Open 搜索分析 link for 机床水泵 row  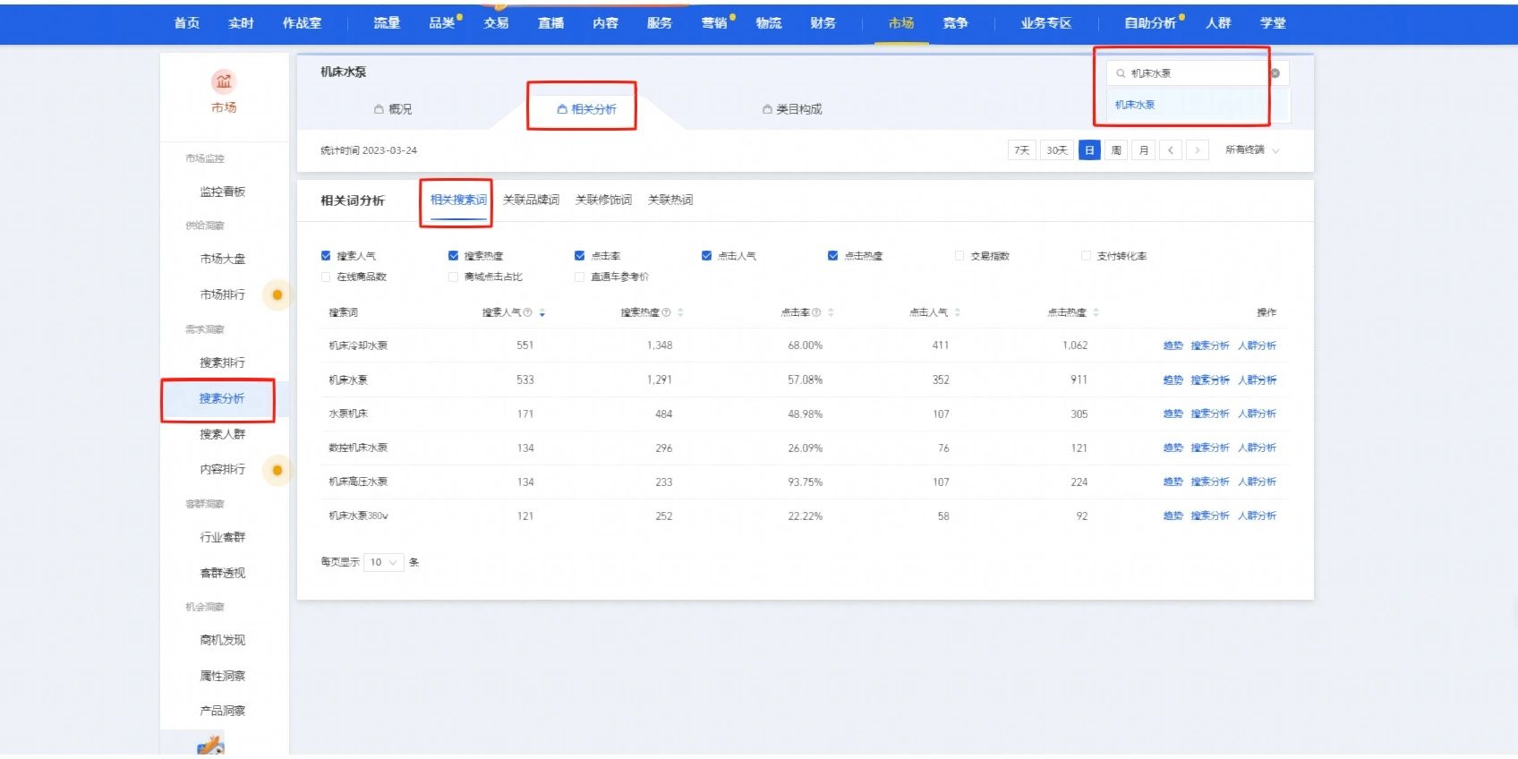pos(1210,380)
